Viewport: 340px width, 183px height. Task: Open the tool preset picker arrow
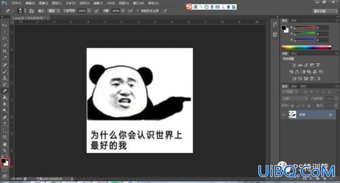pos(13,11)
